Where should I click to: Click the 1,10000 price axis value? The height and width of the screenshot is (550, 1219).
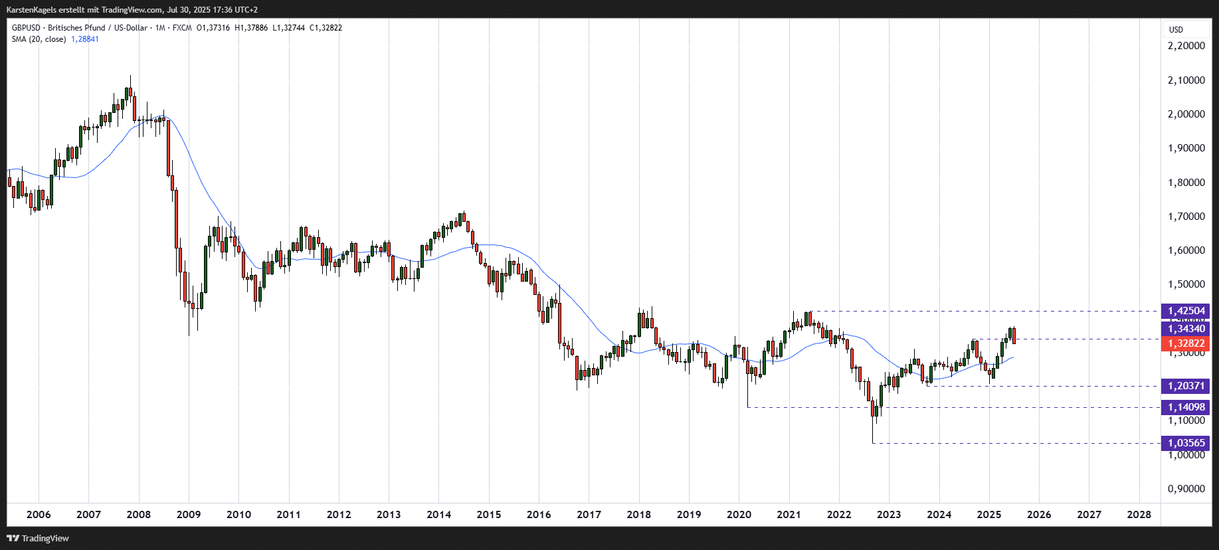click(1186, 420)
